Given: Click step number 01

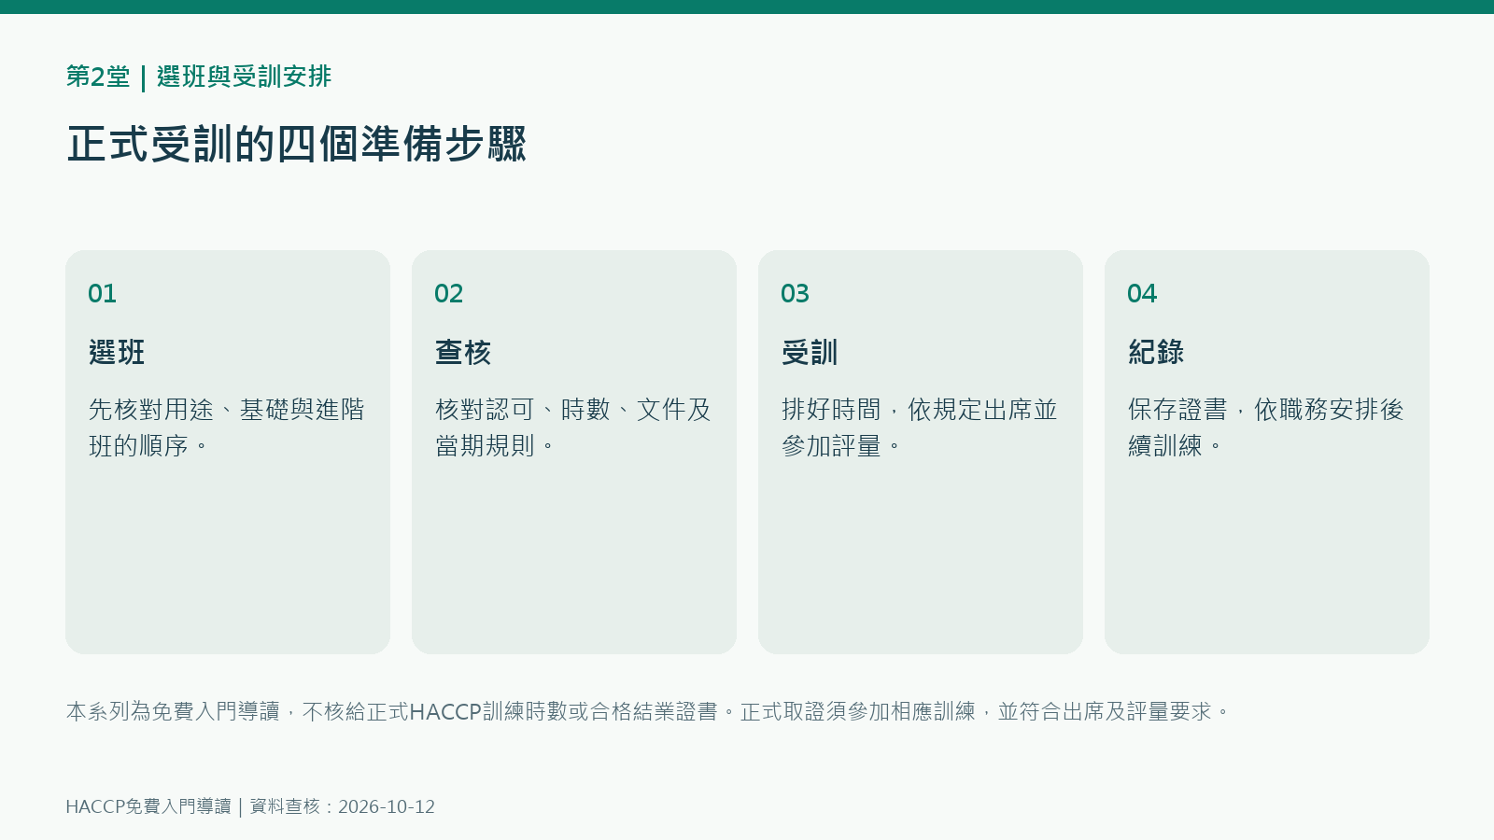Looking at the screenshot, I should 102,294.
